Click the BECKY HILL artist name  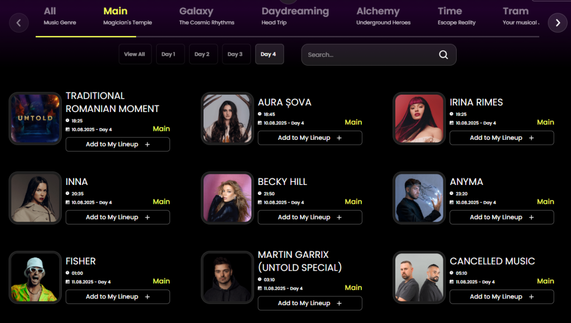click(282, 182)
